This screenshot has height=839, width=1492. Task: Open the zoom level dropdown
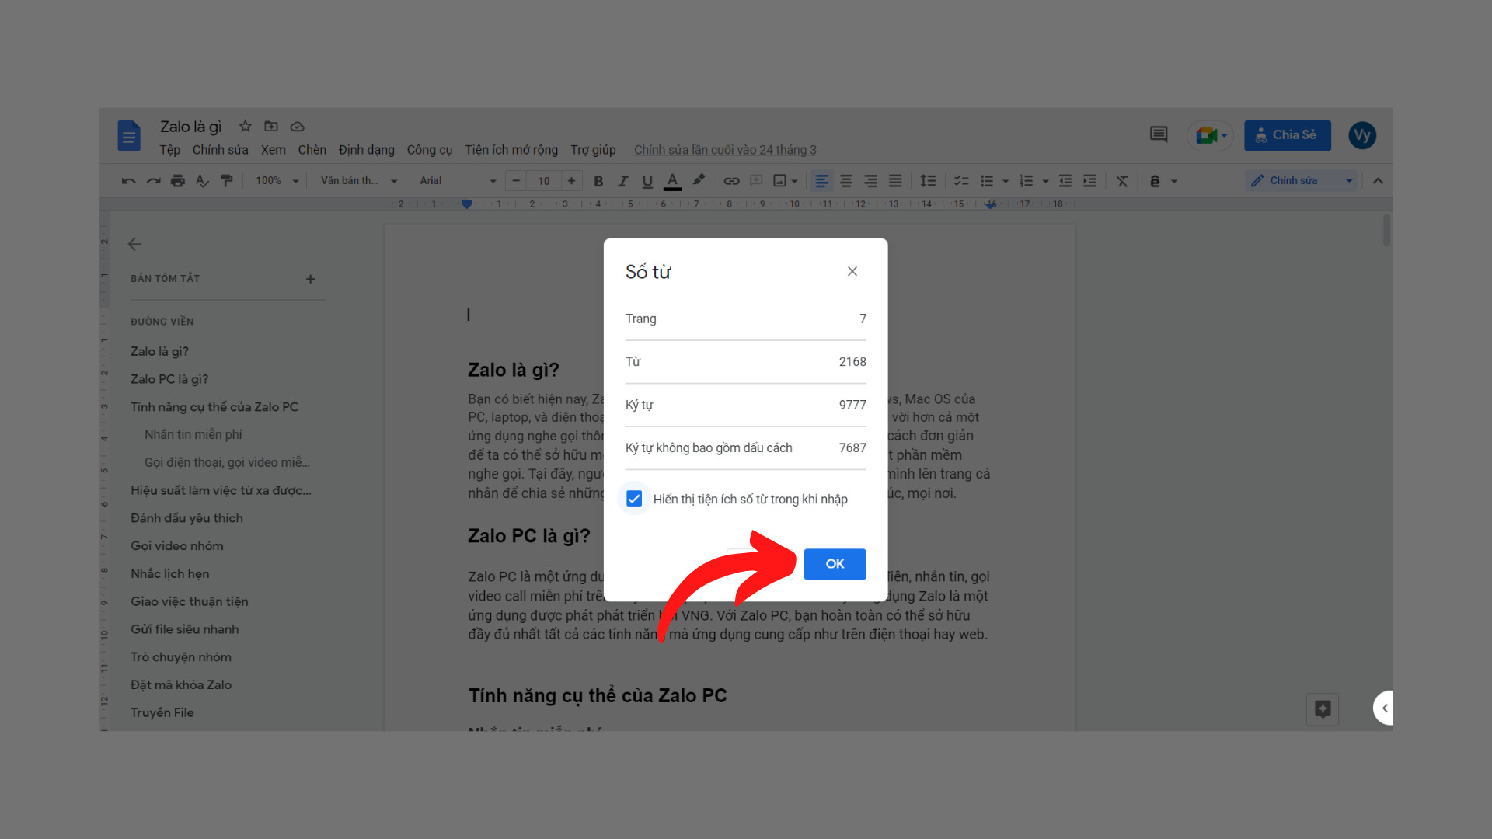point(275,180)
